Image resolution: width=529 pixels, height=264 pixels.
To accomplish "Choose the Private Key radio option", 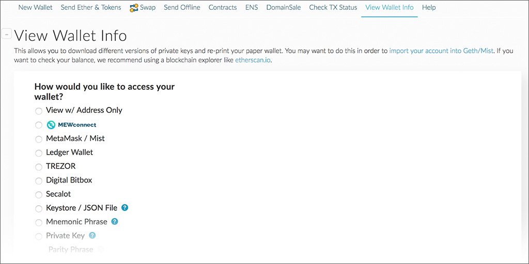I will point(39,236).
